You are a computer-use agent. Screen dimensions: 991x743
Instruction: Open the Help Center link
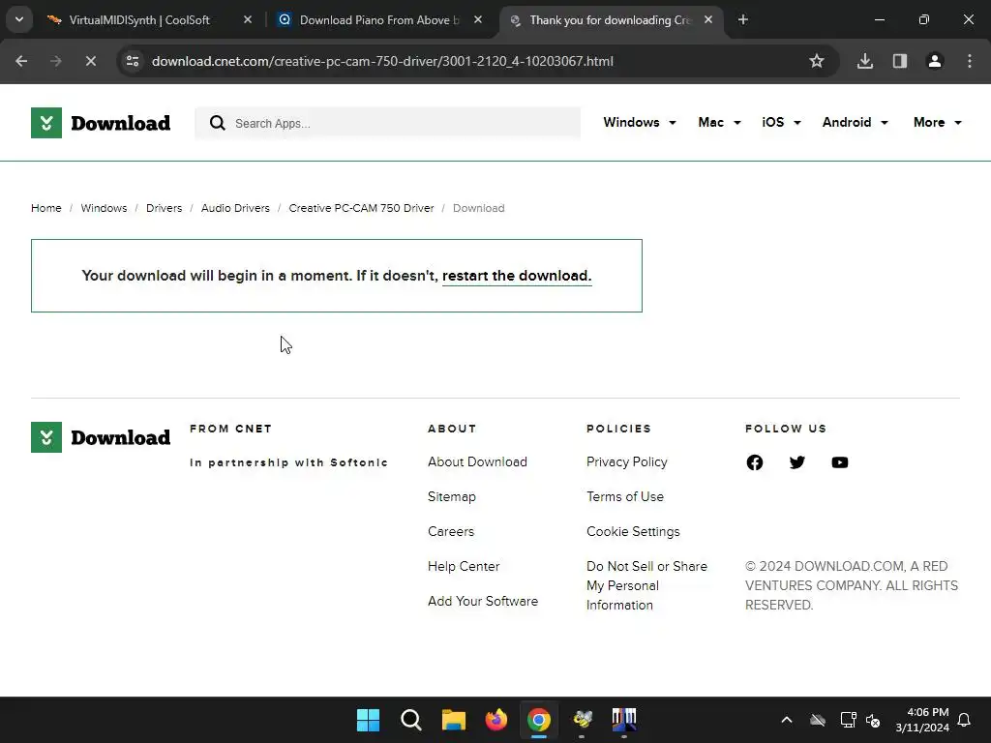pyautogui.click(x=464, y=566)
